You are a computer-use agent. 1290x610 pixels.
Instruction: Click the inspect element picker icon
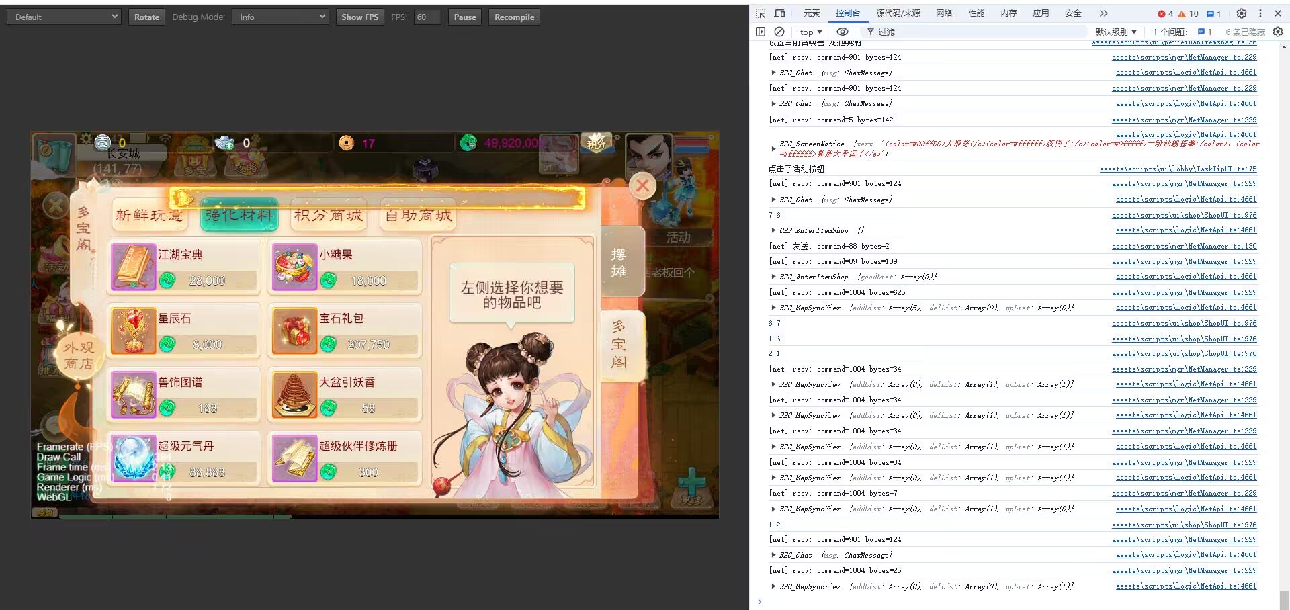click(x=761, y=13)
